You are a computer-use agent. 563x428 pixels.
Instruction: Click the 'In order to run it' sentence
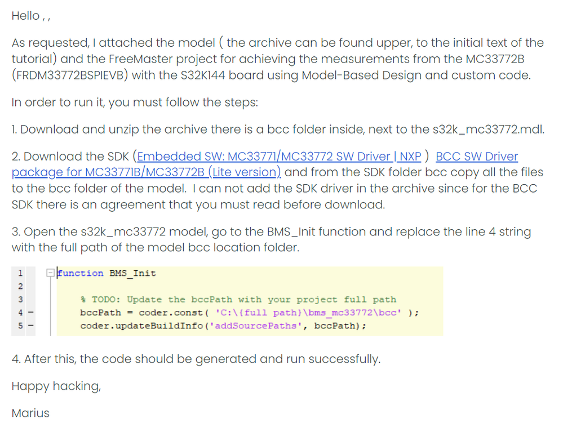(135, 102)
